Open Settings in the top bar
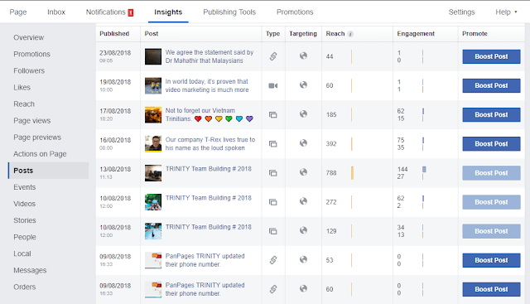The width and height of the screenshot is (530, 304). (x=461, y=12)
